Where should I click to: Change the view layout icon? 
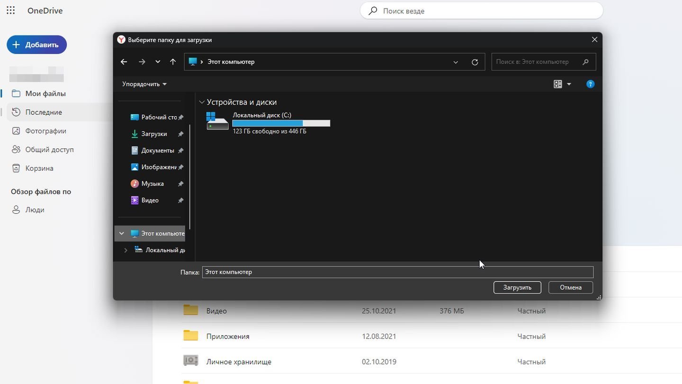[x=558, y=84]
